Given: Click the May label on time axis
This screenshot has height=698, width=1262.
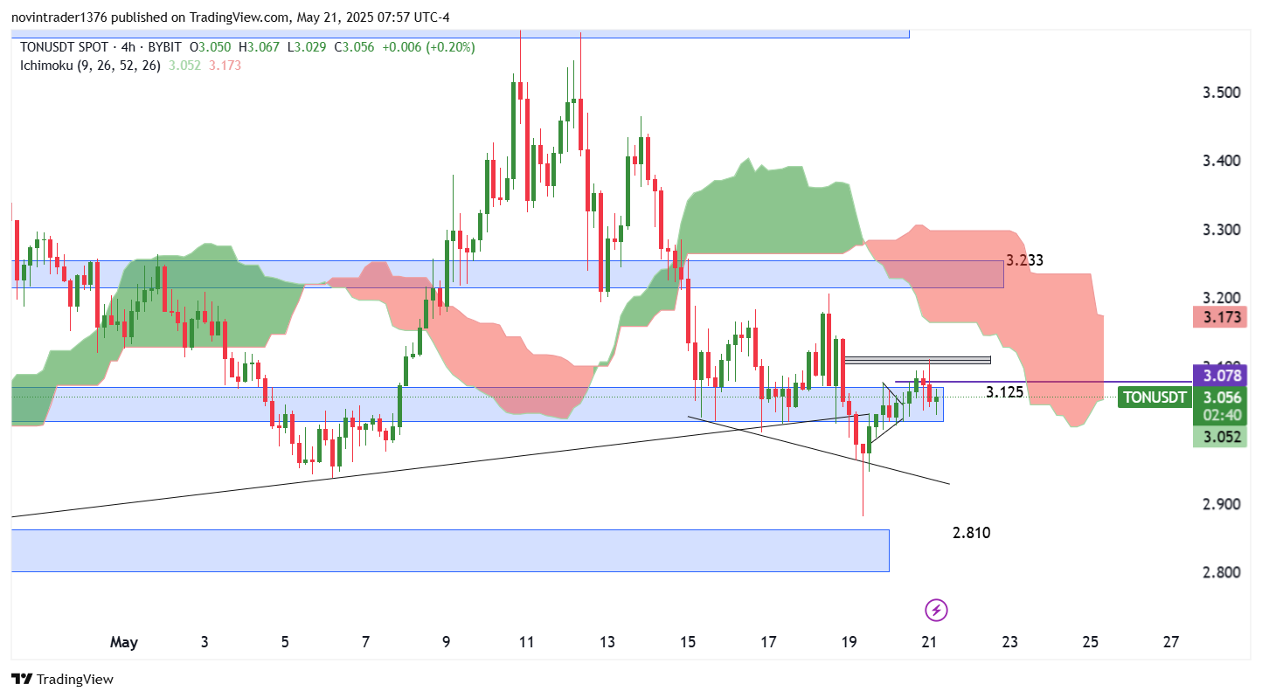Looking at the screenshot, I should pyautogui.click(x=124, y=642).
